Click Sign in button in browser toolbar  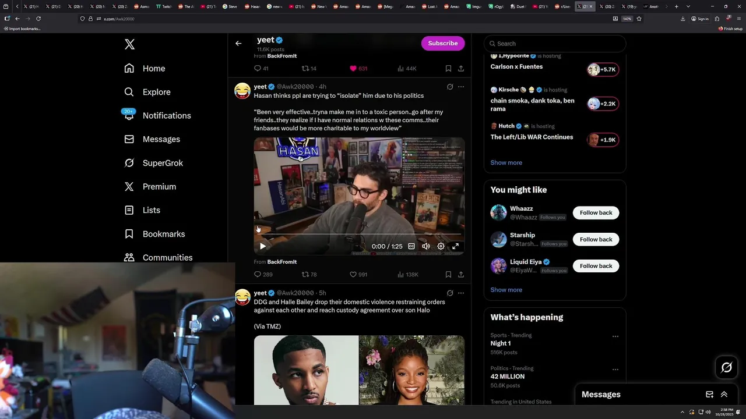pyautogui.click(x=700, y=19)
